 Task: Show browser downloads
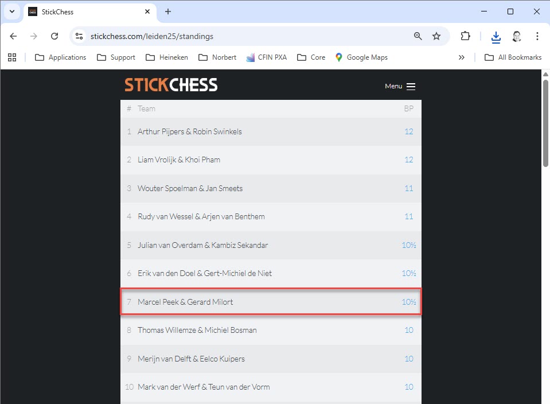[496, 37]
